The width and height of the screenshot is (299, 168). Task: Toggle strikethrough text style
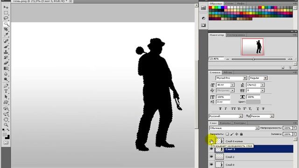263,109
